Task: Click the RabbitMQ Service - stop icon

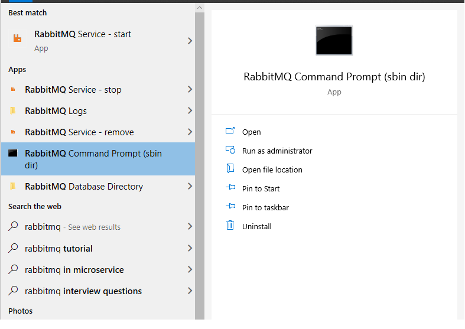Action: click(13, 89)
